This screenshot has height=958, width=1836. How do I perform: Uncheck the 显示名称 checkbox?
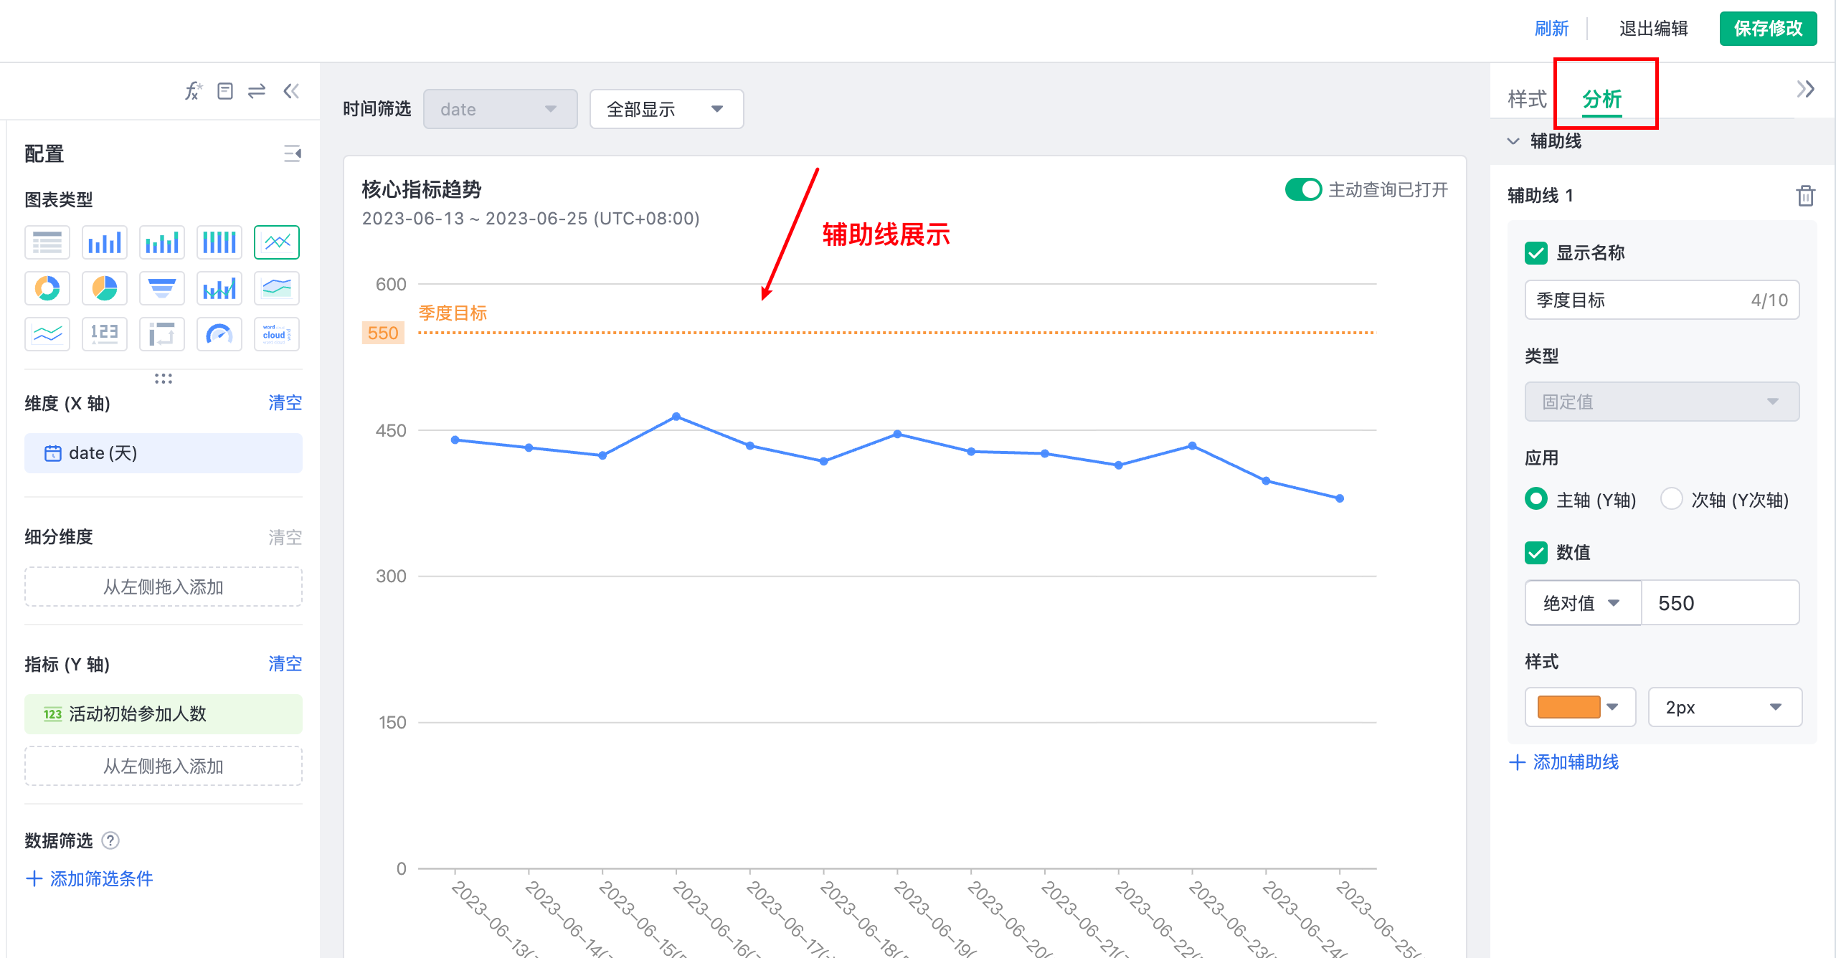pyautogui.click(x=1535, y=252)
